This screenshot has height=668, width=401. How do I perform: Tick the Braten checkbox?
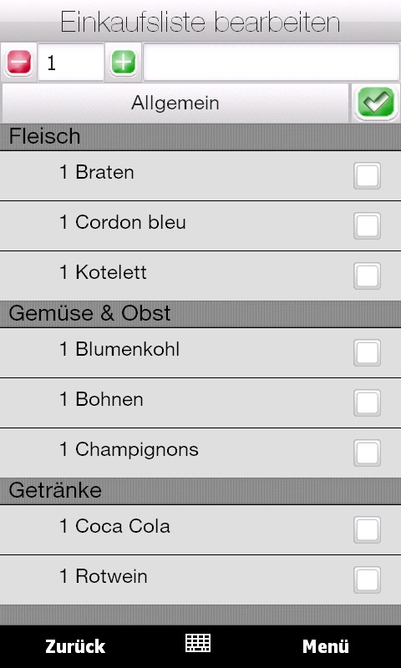point(367,175)
